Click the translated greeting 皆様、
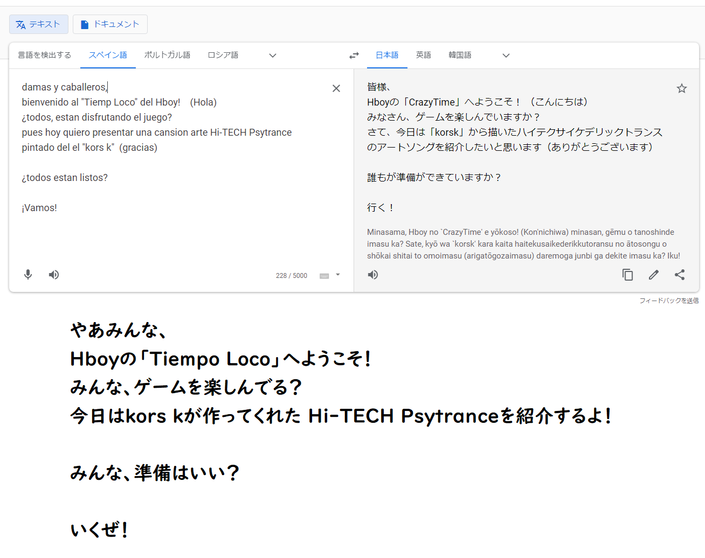 pyautogui.click(x=379, y=87)
